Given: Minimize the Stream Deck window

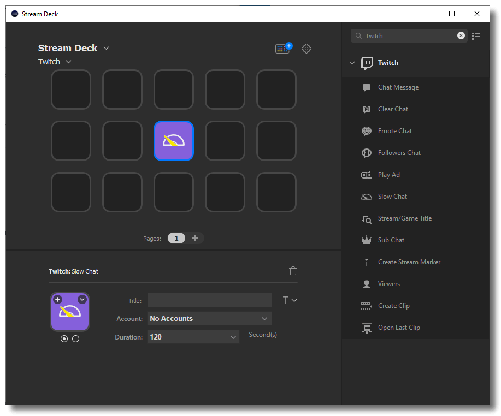Looking at the screenshot, I should coord(427,14).
